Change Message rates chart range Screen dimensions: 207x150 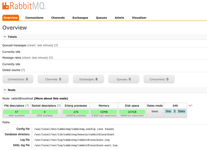35,58
